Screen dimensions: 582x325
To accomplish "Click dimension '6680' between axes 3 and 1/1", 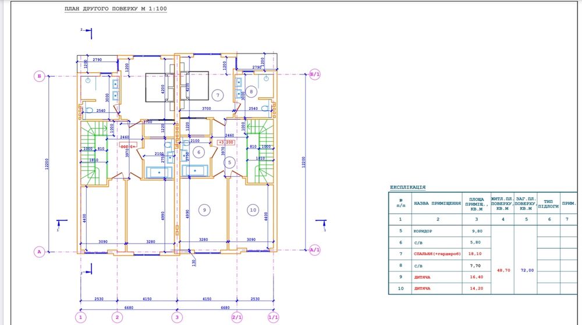I will [225, 307].
